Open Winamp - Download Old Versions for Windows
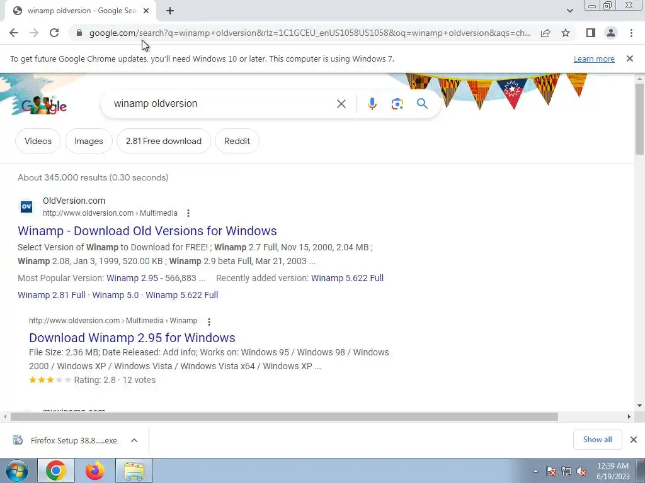 click(147, 231)
